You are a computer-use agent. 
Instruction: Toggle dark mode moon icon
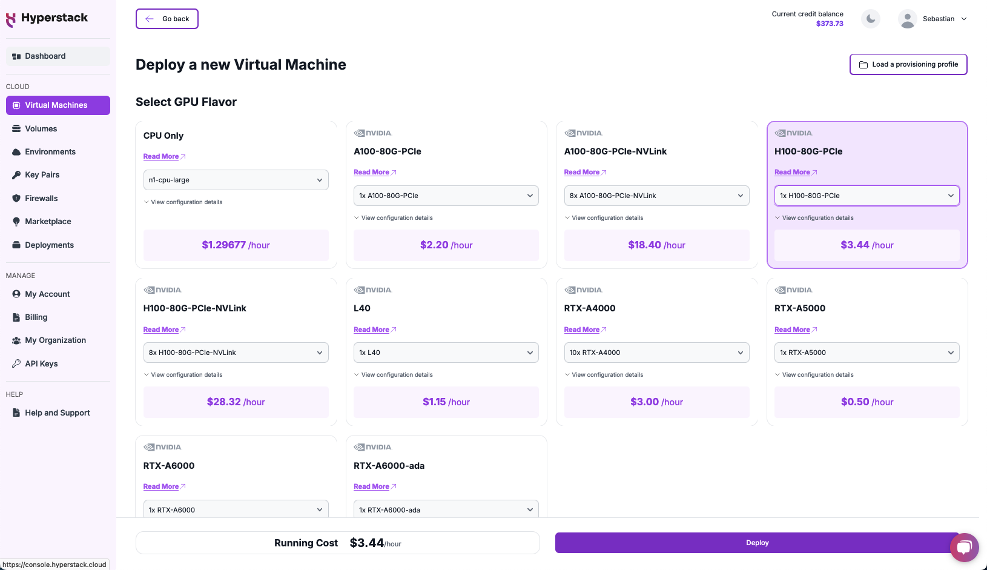[870, 19]
